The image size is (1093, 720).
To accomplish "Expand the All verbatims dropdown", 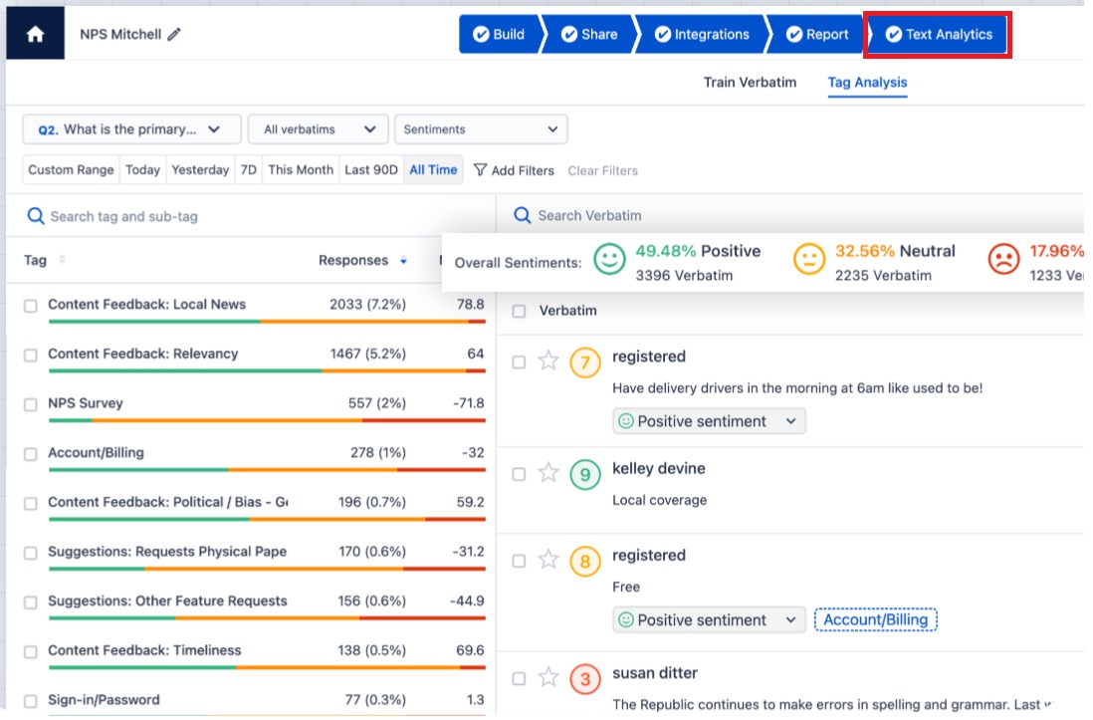I will (x=318, y=128).
